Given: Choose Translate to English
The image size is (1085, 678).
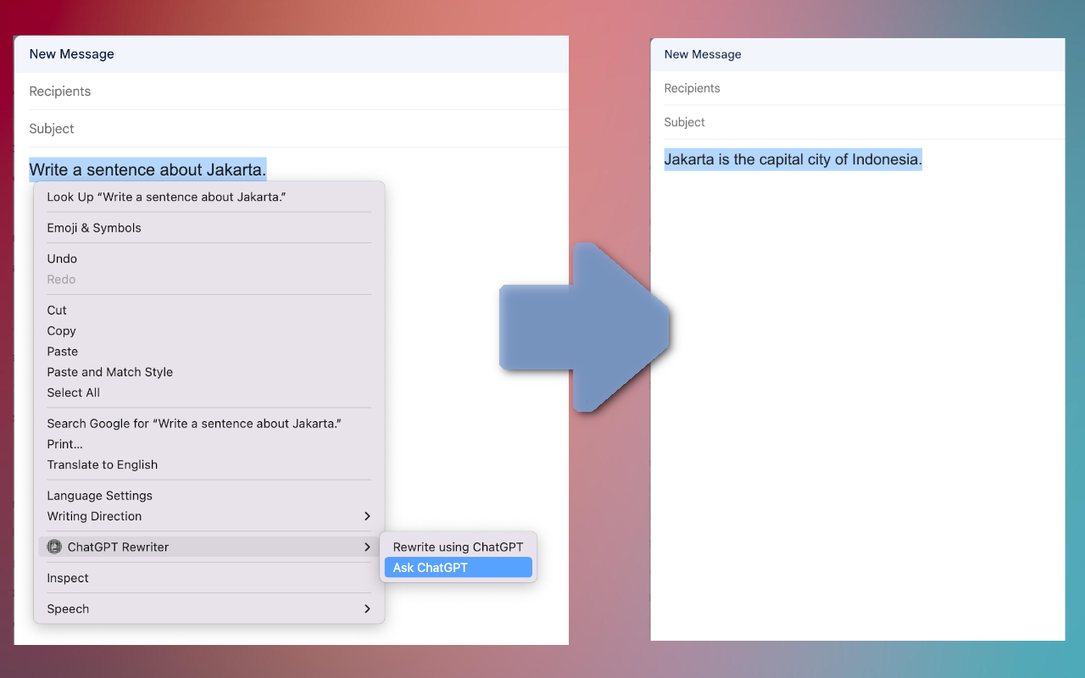Looking at the screenshot, I should click(x=209, y=464).
